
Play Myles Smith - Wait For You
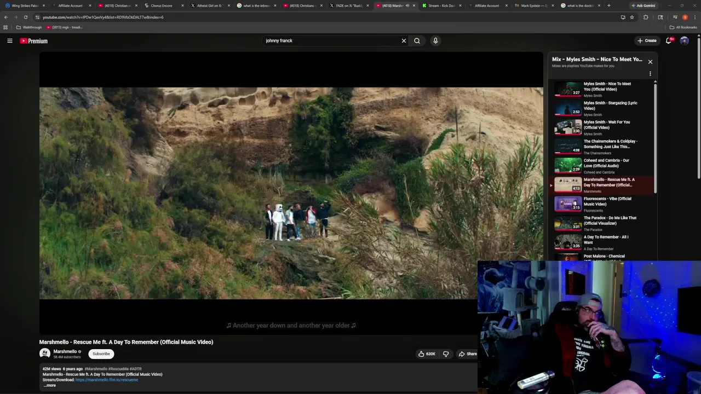pos(601,128)
